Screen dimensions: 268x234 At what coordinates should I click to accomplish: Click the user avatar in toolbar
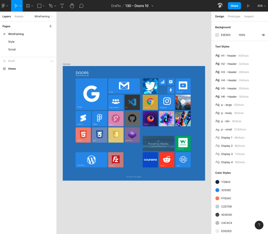pos(220,6)
